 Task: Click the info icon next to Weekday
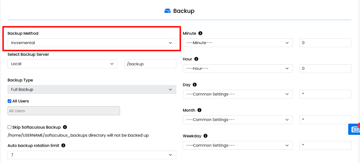(x=205, y=136)
